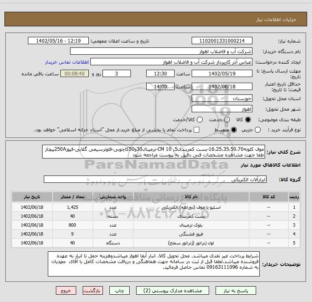Viewport: 312px width, 302px height.
Task: Select the کالا/خدمت radio button
Action: pos(200,120)
